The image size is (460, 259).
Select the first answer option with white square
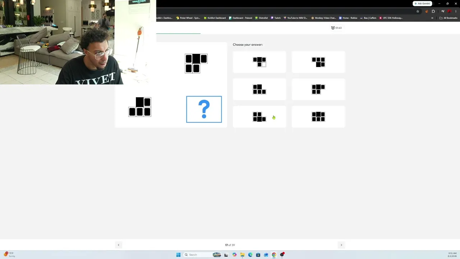point(259,62)
